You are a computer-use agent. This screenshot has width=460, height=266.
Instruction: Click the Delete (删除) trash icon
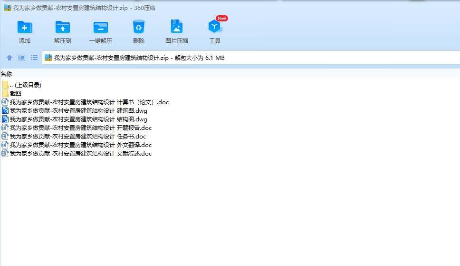click(x=138, y=27)
